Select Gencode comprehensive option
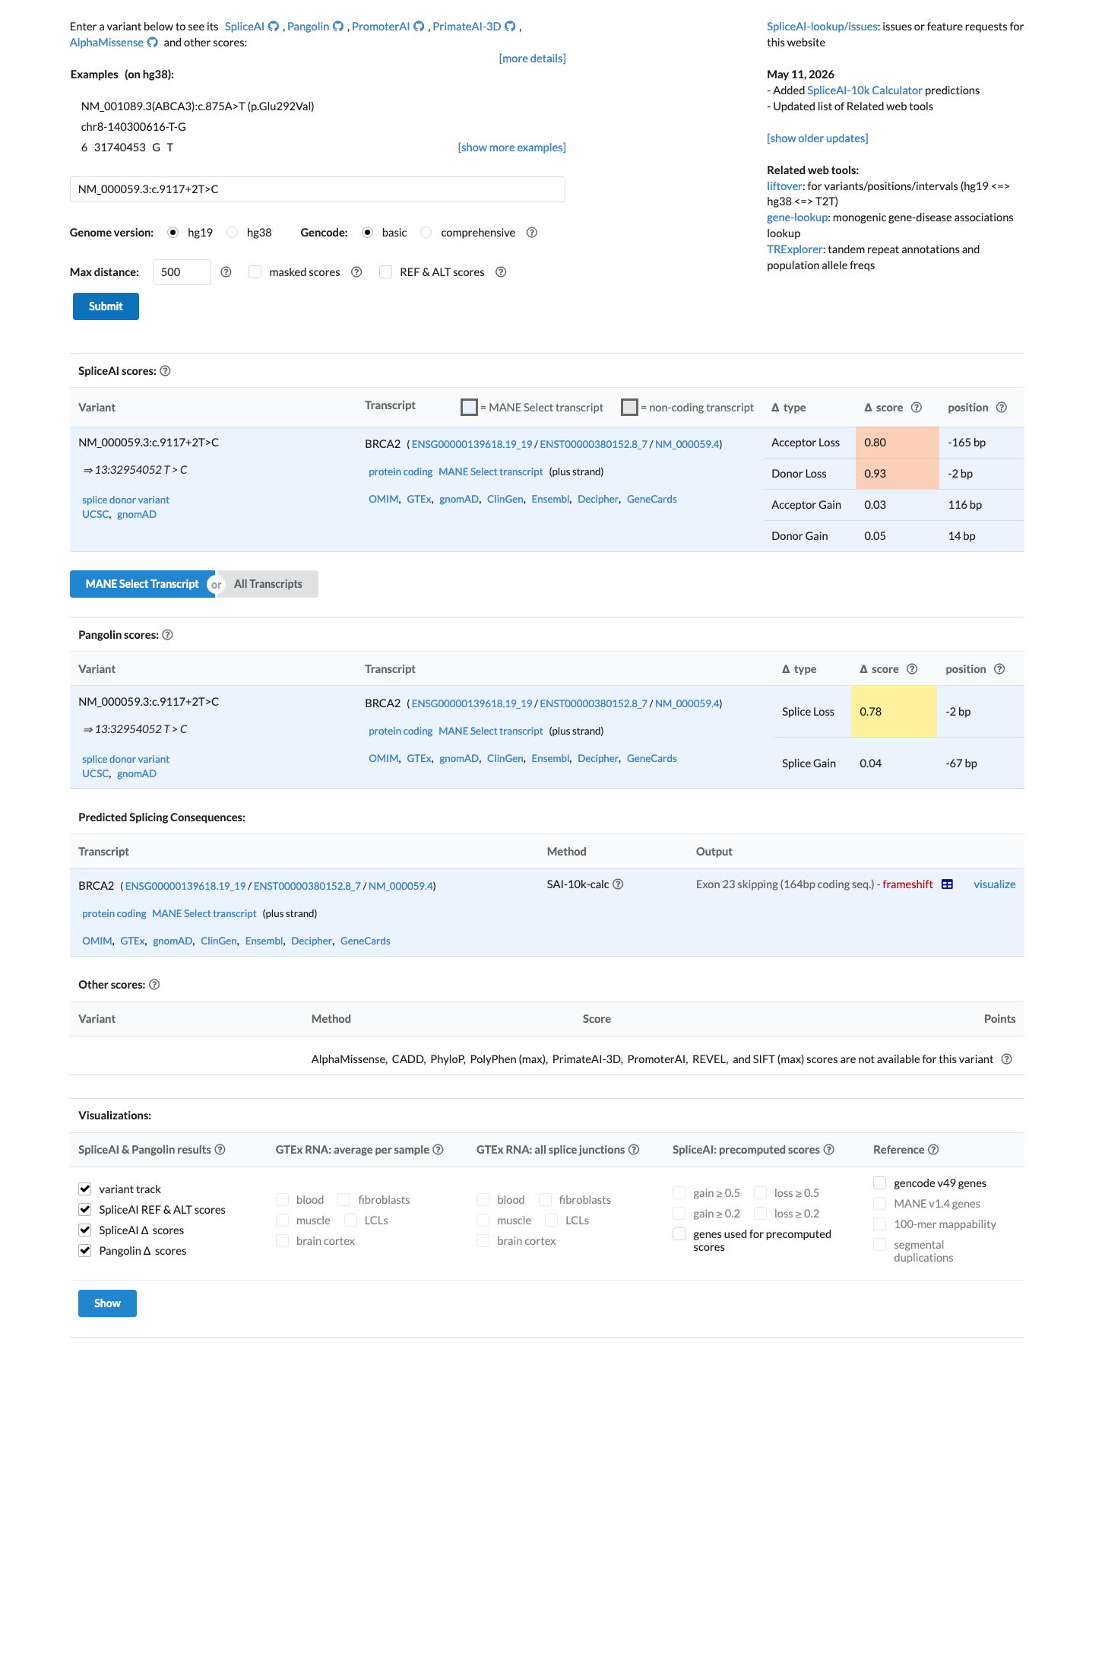The width and height of the screenshot is (1105, 1673). coord(426,233)
